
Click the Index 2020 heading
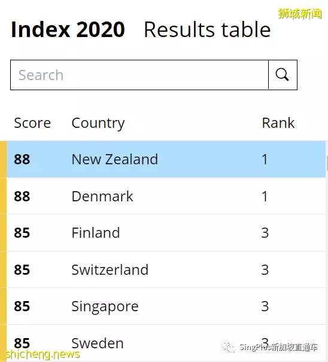coord(68,29)
